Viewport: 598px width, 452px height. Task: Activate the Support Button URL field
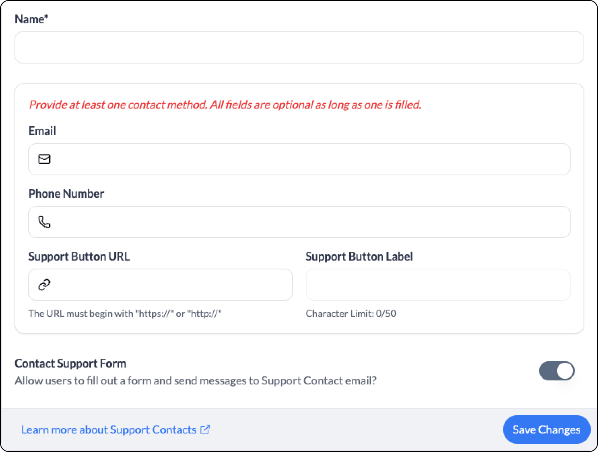[161, 285]
